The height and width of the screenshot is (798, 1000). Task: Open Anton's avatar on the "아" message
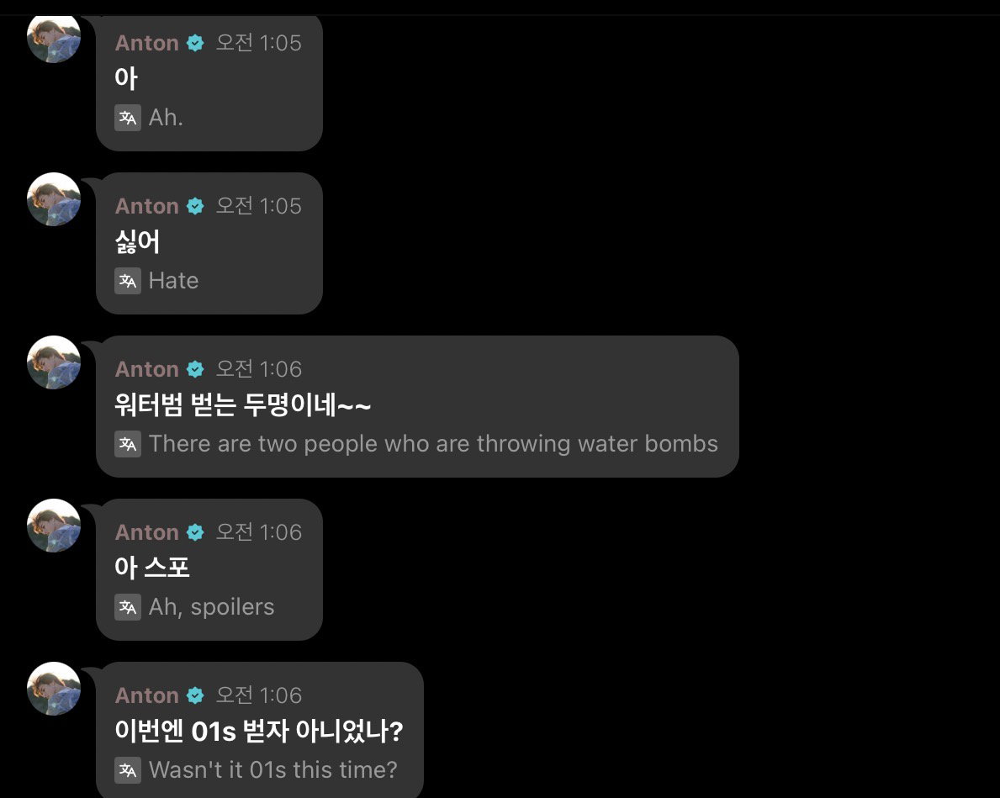[54, 39]
